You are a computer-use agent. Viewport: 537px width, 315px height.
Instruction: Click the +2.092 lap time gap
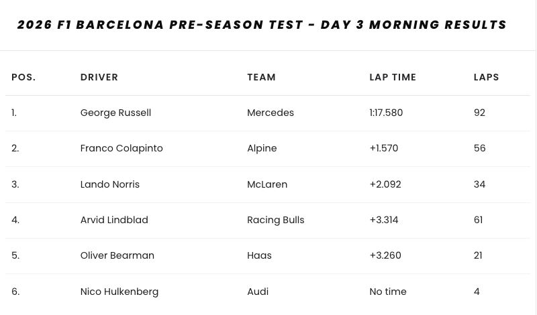click(385, 184)
